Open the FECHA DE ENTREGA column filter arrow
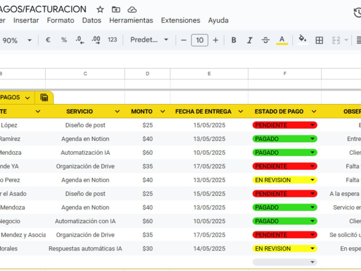This screenshot has height=271, width=361. [x=240, y=112]
